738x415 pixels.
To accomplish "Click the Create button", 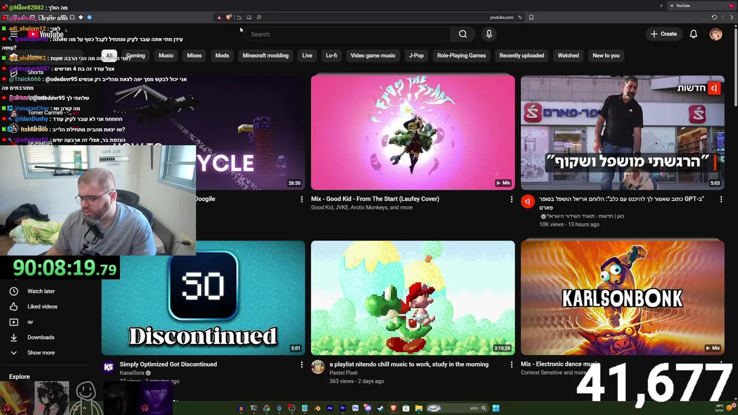I will 664,34.
